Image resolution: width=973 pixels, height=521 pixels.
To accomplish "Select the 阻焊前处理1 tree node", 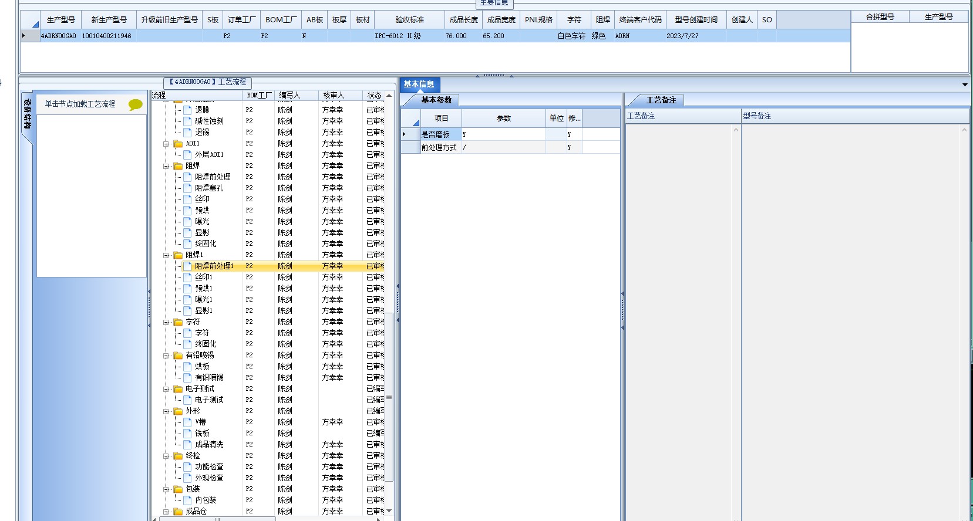I will 214,266.
